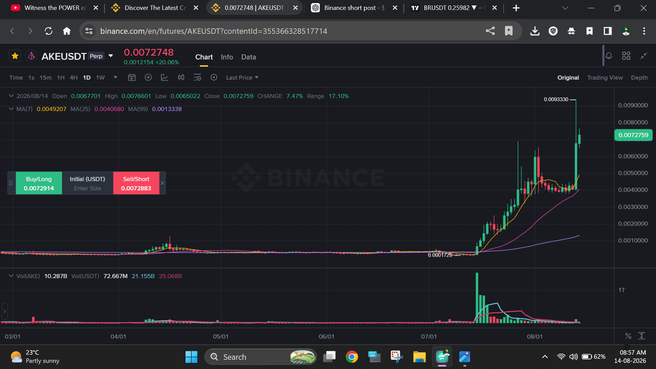Select the 1s time interval
Screen dimensions: 656x369
(x=31, y=78)
